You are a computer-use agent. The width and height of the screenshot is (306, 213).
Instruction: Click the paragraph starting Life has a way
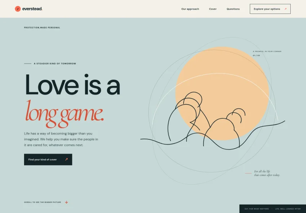pos(61,139)
